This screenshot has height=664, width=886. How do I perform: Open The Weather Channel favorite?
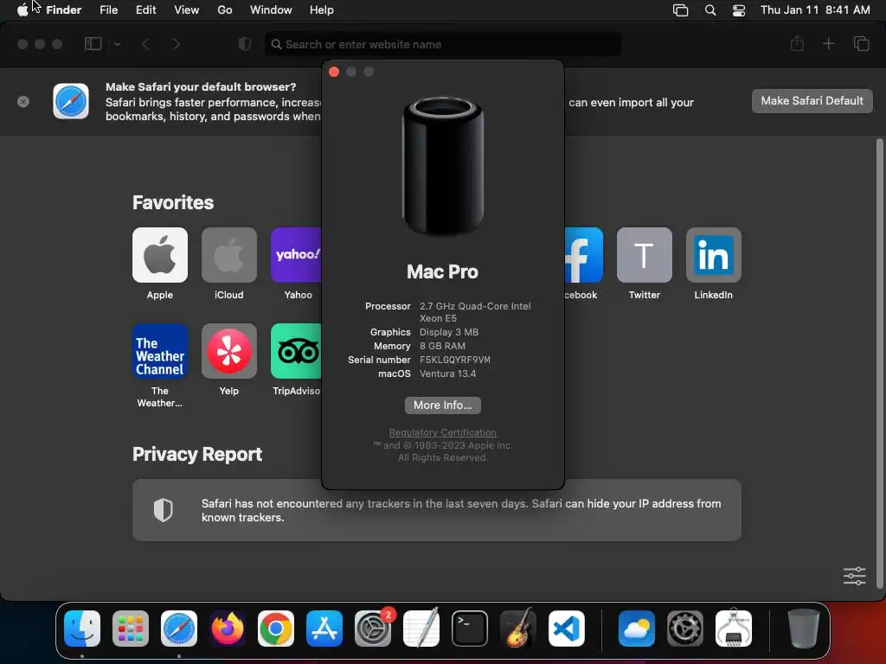tap(160, 351)
